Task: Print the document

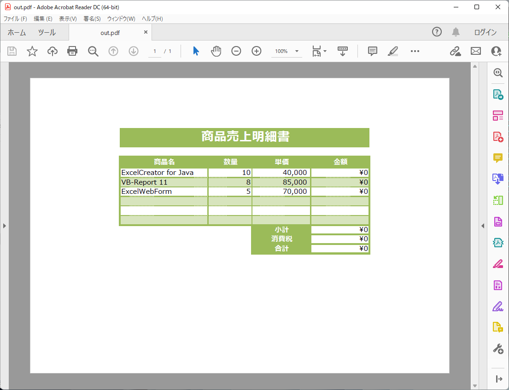Action: [x=72, y=51]
